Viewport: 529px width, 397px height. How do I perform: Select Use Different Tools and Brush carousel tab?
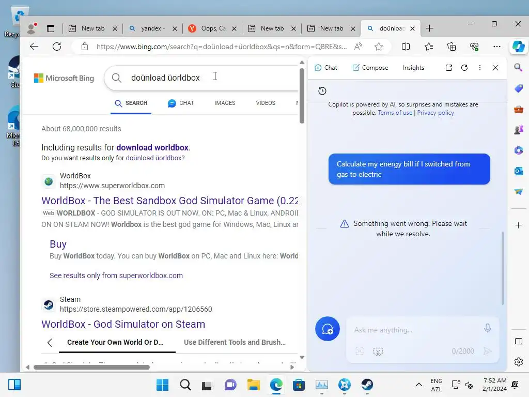pyautogui.click(x=235, y=342)
